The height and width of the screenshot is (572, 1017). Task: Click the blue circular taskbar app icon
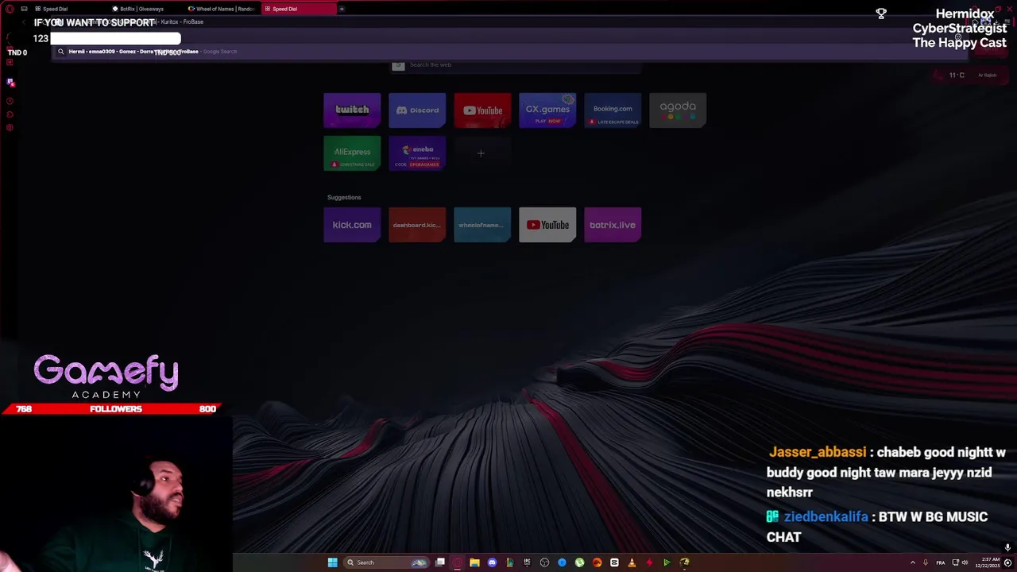(563, 562)
